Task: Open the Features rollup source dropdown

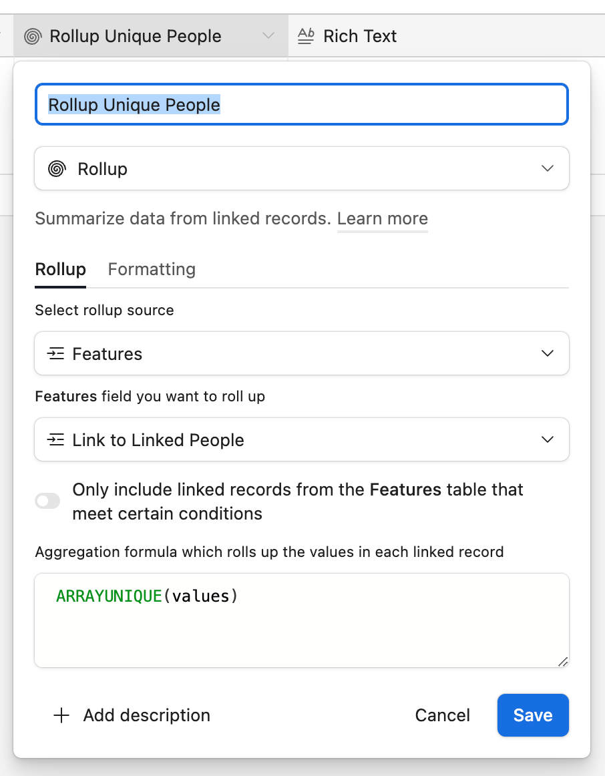Action: [302, 353]
